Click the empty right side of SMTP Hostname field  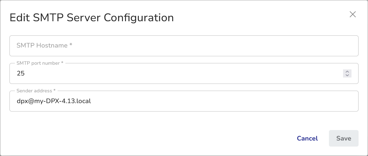pos(270,46)
